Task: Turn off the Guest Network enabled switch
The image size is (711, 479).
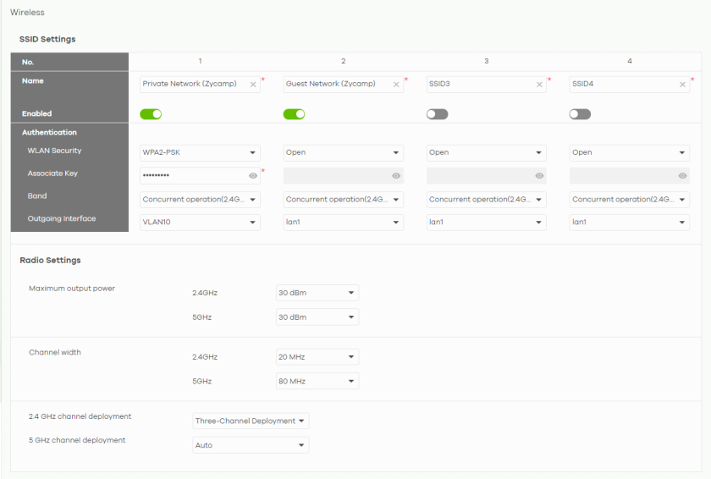Action: coord(294,114)
